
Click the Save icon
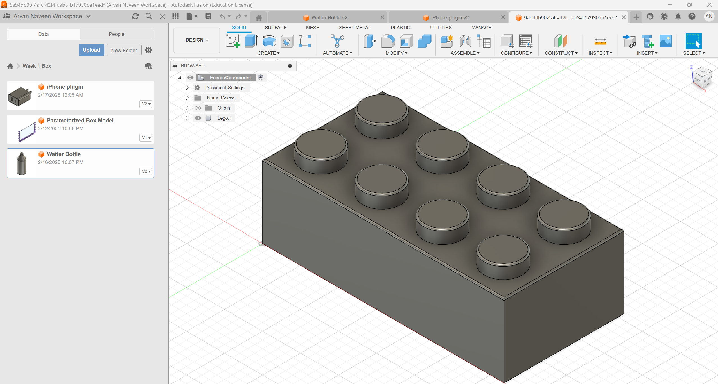click(x=208, y=16)
